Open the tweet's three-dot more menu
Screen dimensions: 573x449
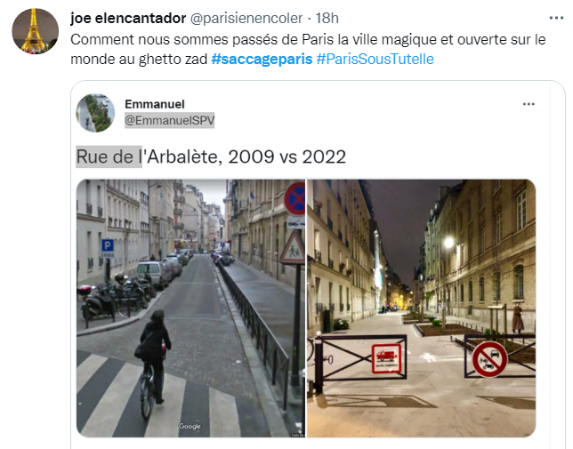coord(556,18)
